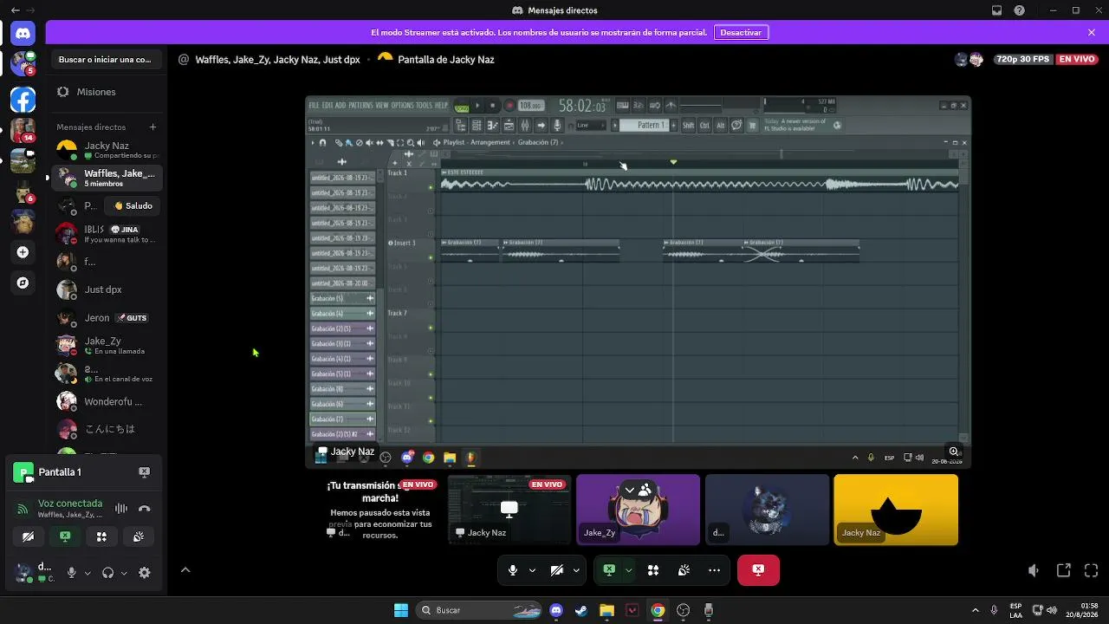Click stop button in streamed FL Studio
Screen dimensions: 1109x624
(x=492, y=106)
